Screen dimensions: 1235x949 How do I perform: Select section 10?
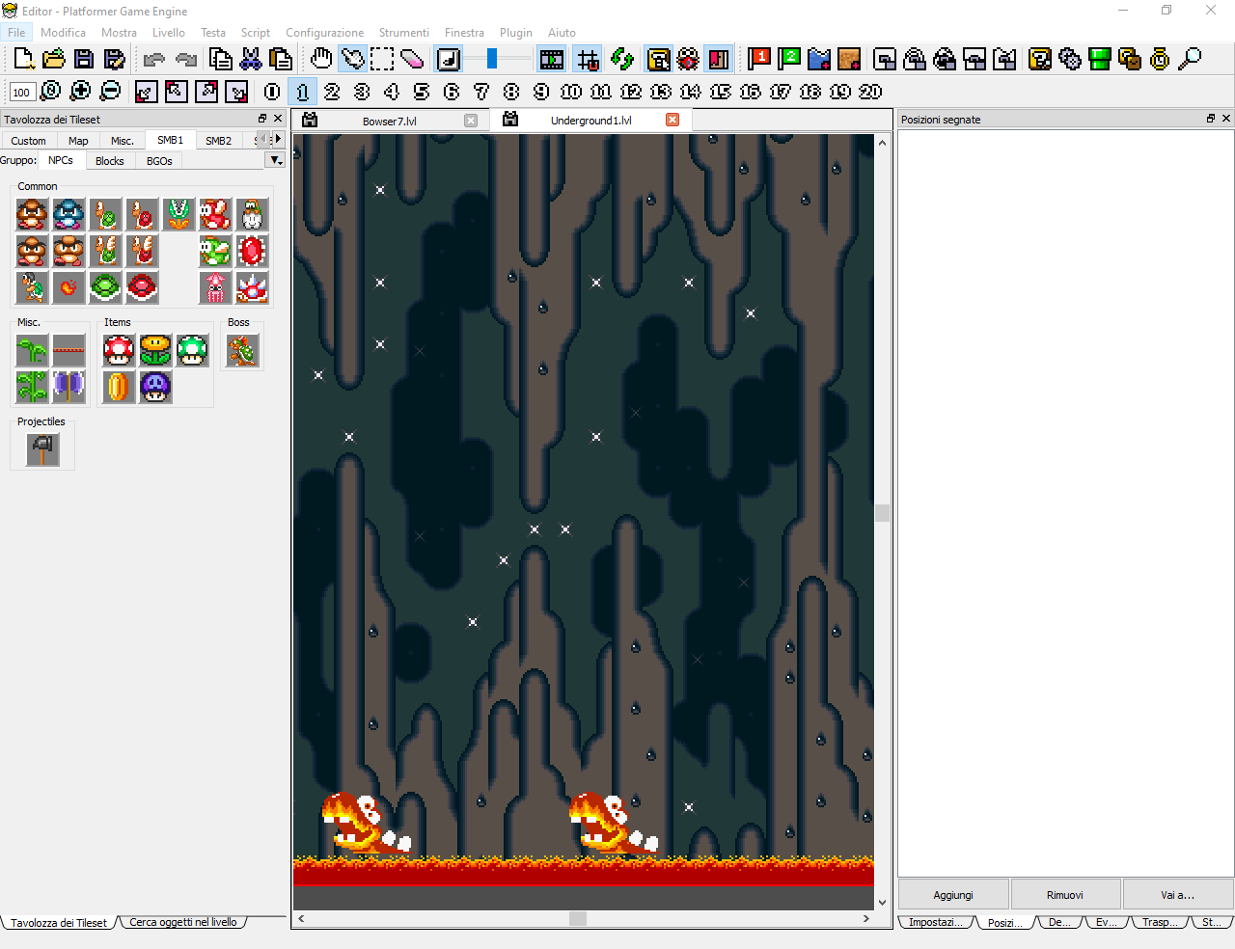coord(571,92)
